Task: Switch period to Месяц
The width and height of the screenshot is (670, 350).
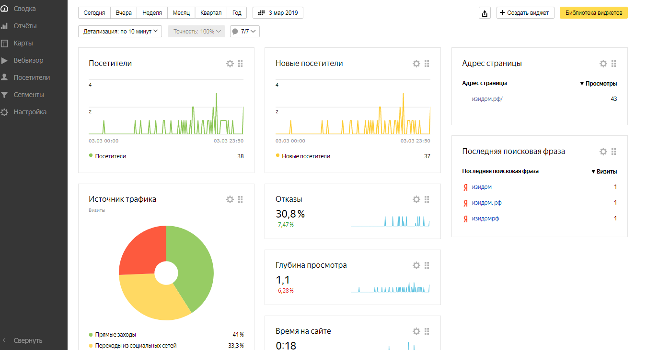Action: [x=181, y=13]
